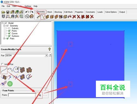Viewport: 137px width, 104px height.
Task: Choose the Arc from 3 points icon
Action: (x=10, y=70)
